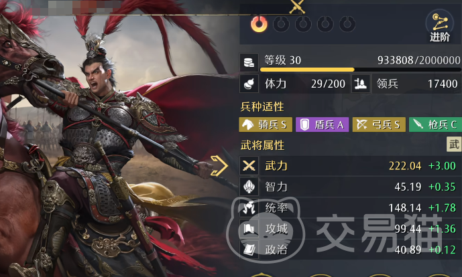Select the 盾兵 A shield troop tag
The image size is (462, 277).
click(x=322, y=124)
